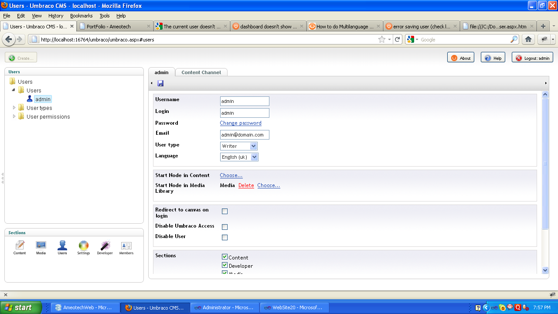Click the Username input field
Image resolution: width=558 pixels, height=314 pixels.
[245, 101]
